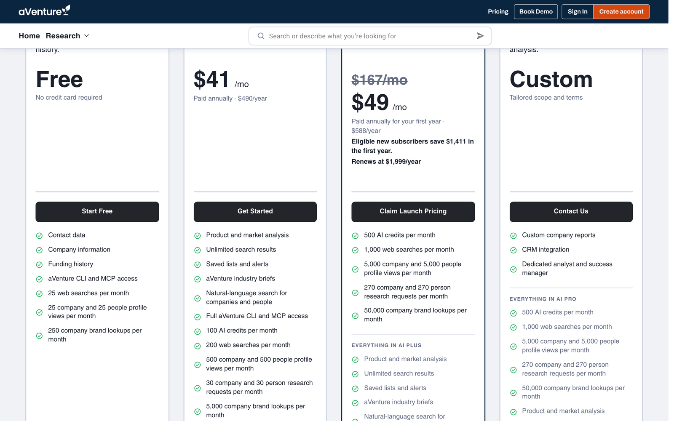Click check icon next to Company information
Image resolution: width=674 pixels, height=421 pixels.
pyautogui.click(x=39, y=250)
